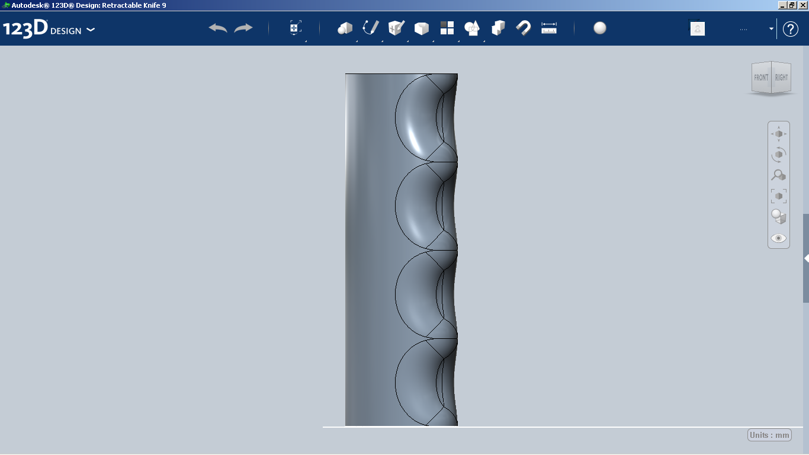
Task: Switch view cube to FRONT face
Action: [761, 77]
